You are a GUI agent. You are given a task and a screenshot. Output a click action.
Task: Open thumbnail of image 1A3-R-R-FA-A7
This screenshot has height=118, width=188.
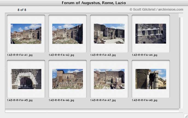coord(109,79)
